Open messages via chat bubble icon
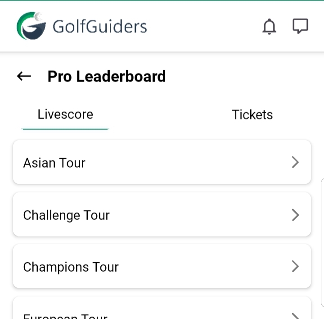Screen dimensions: 324x319 point(300,26)
